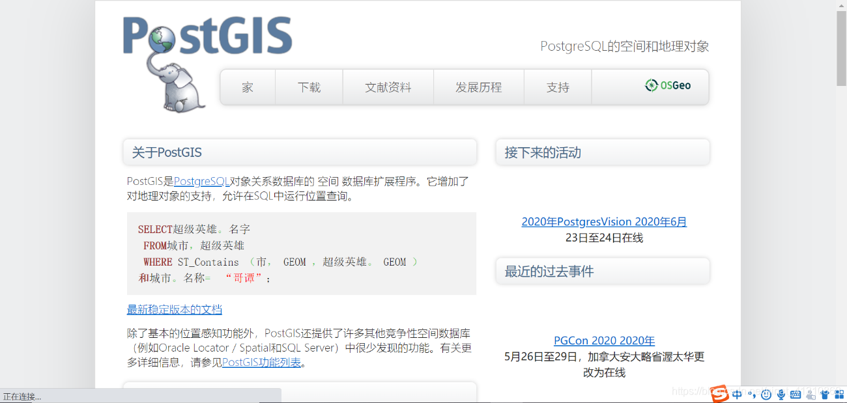Toggle Chinese/English input with the 中 icon
The height and width of the screenshot is (403, 847).
tap(736, 395)
